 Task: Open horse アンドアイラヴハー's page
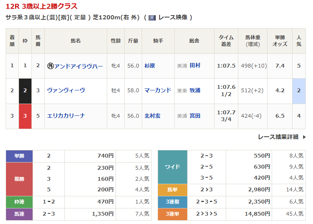(x=78, y=66)
